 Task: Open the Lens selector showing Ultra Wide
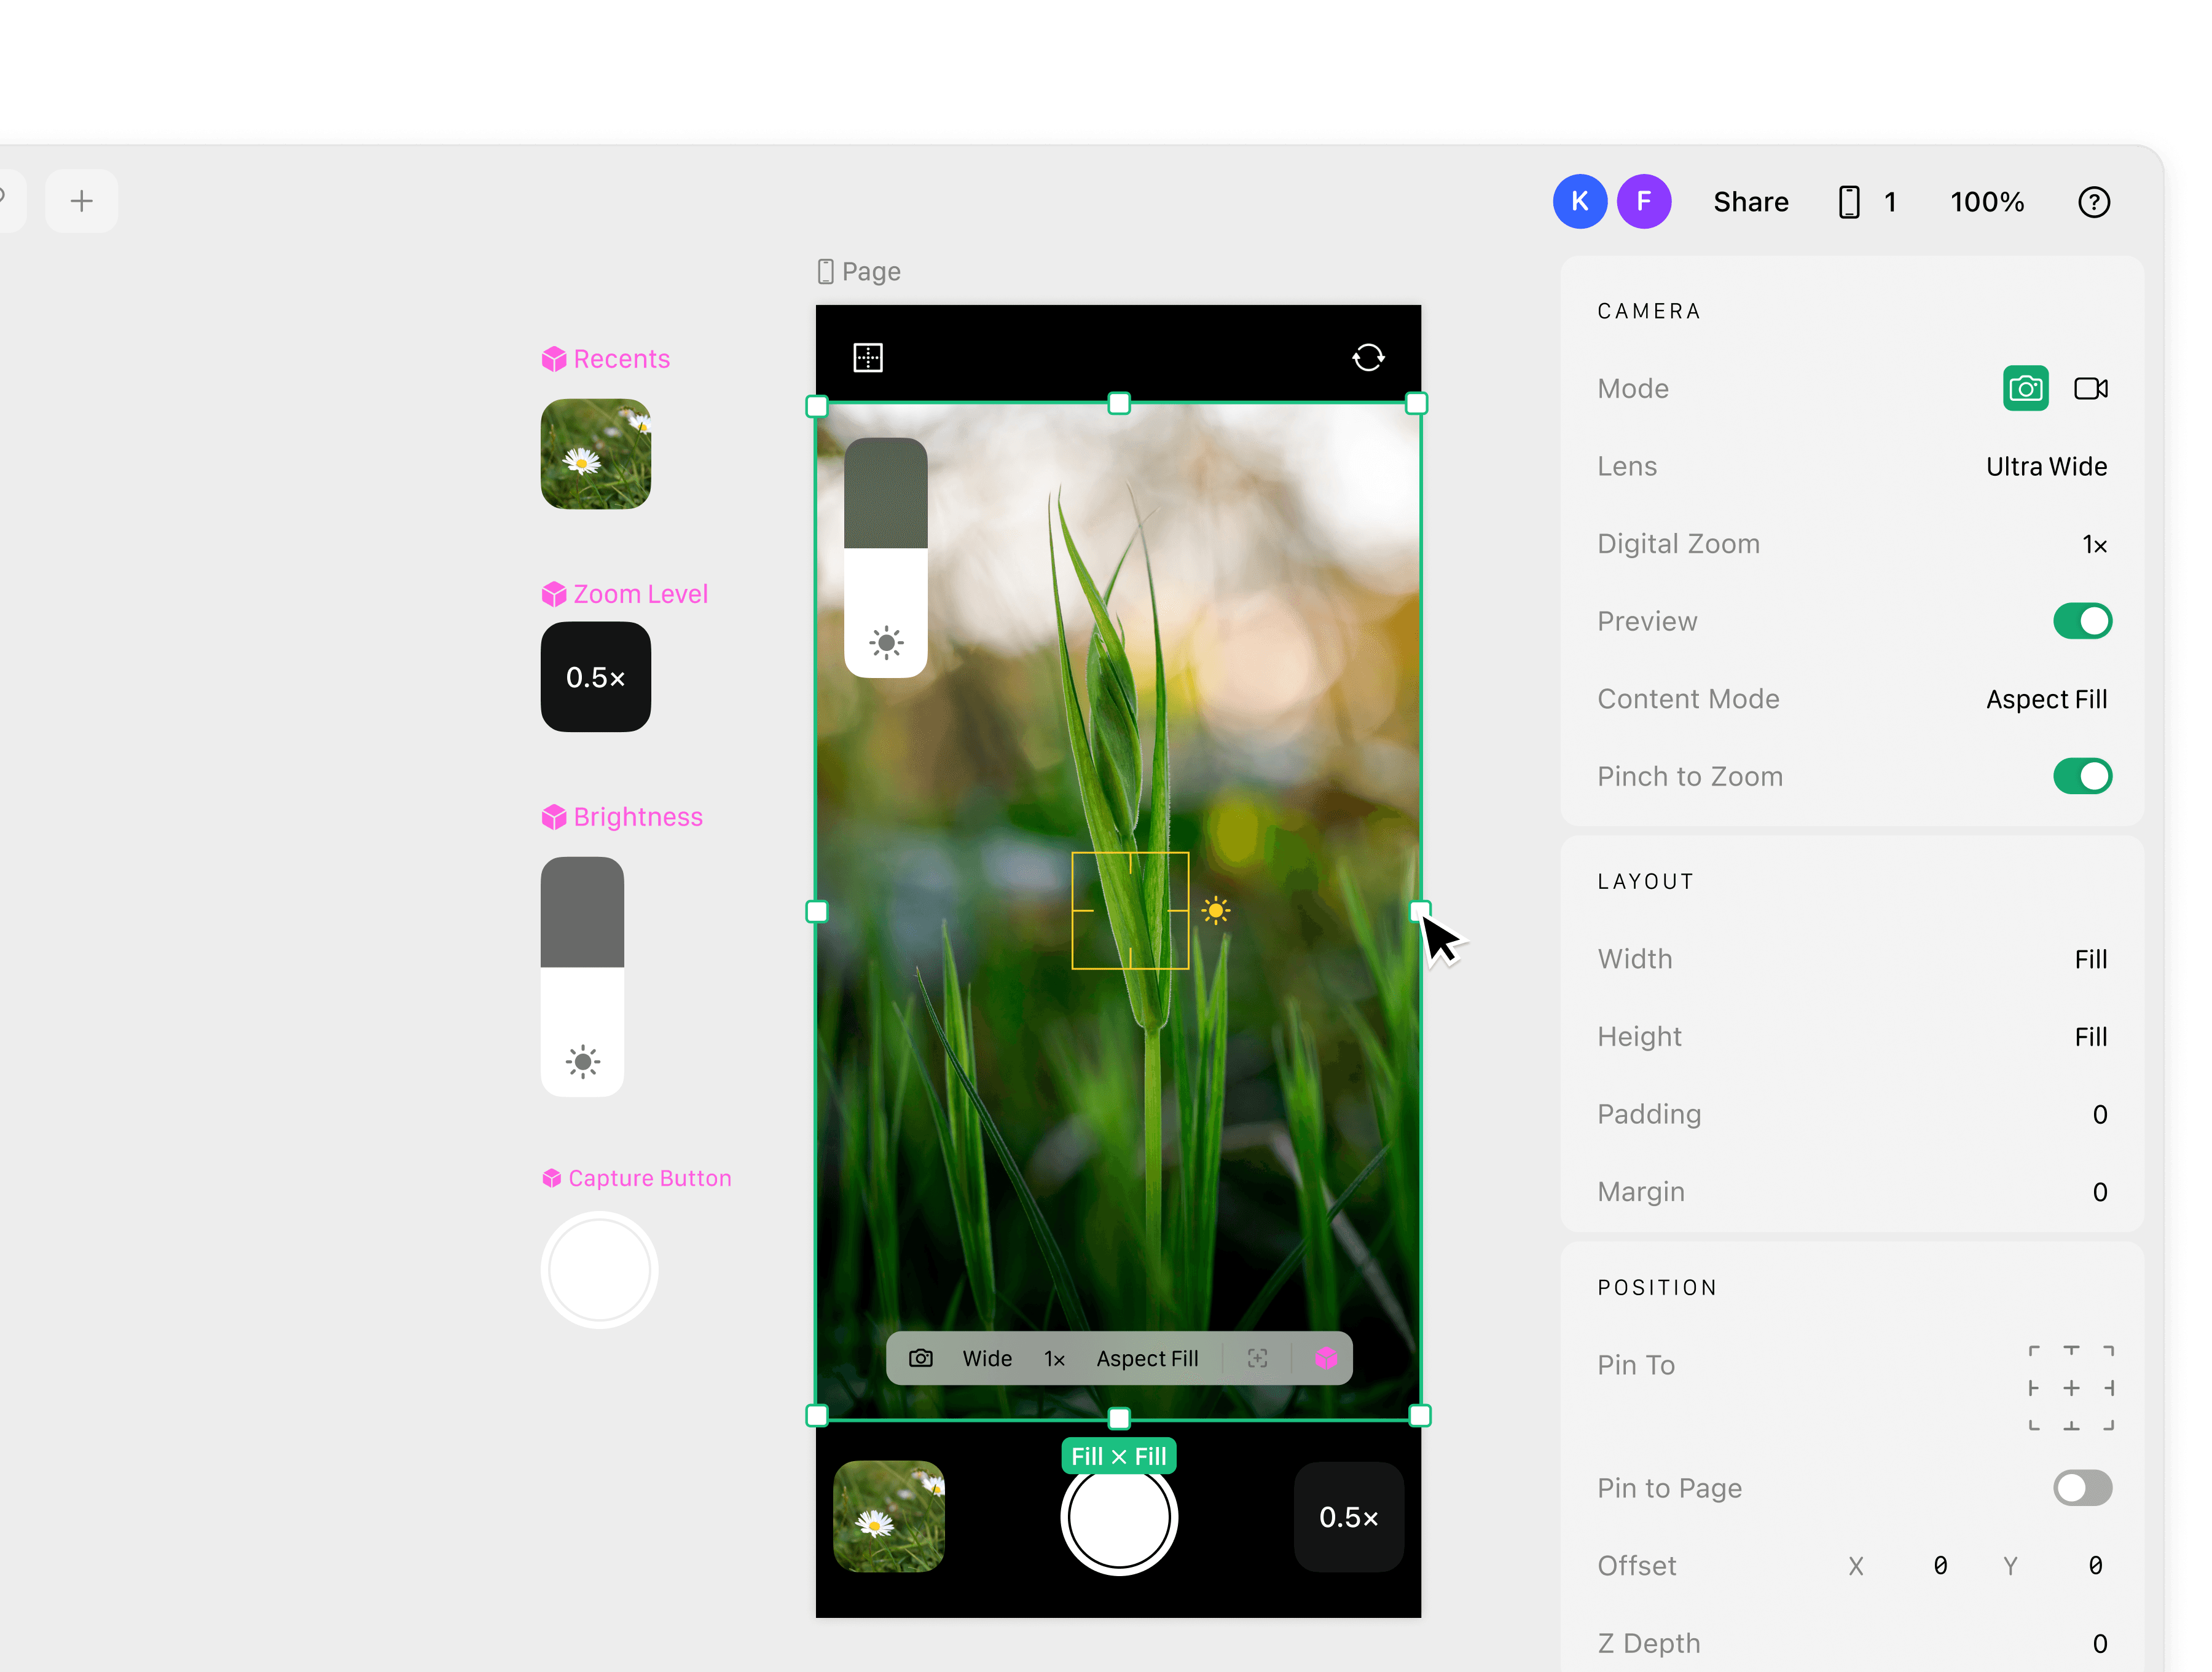pos(2046,465)
